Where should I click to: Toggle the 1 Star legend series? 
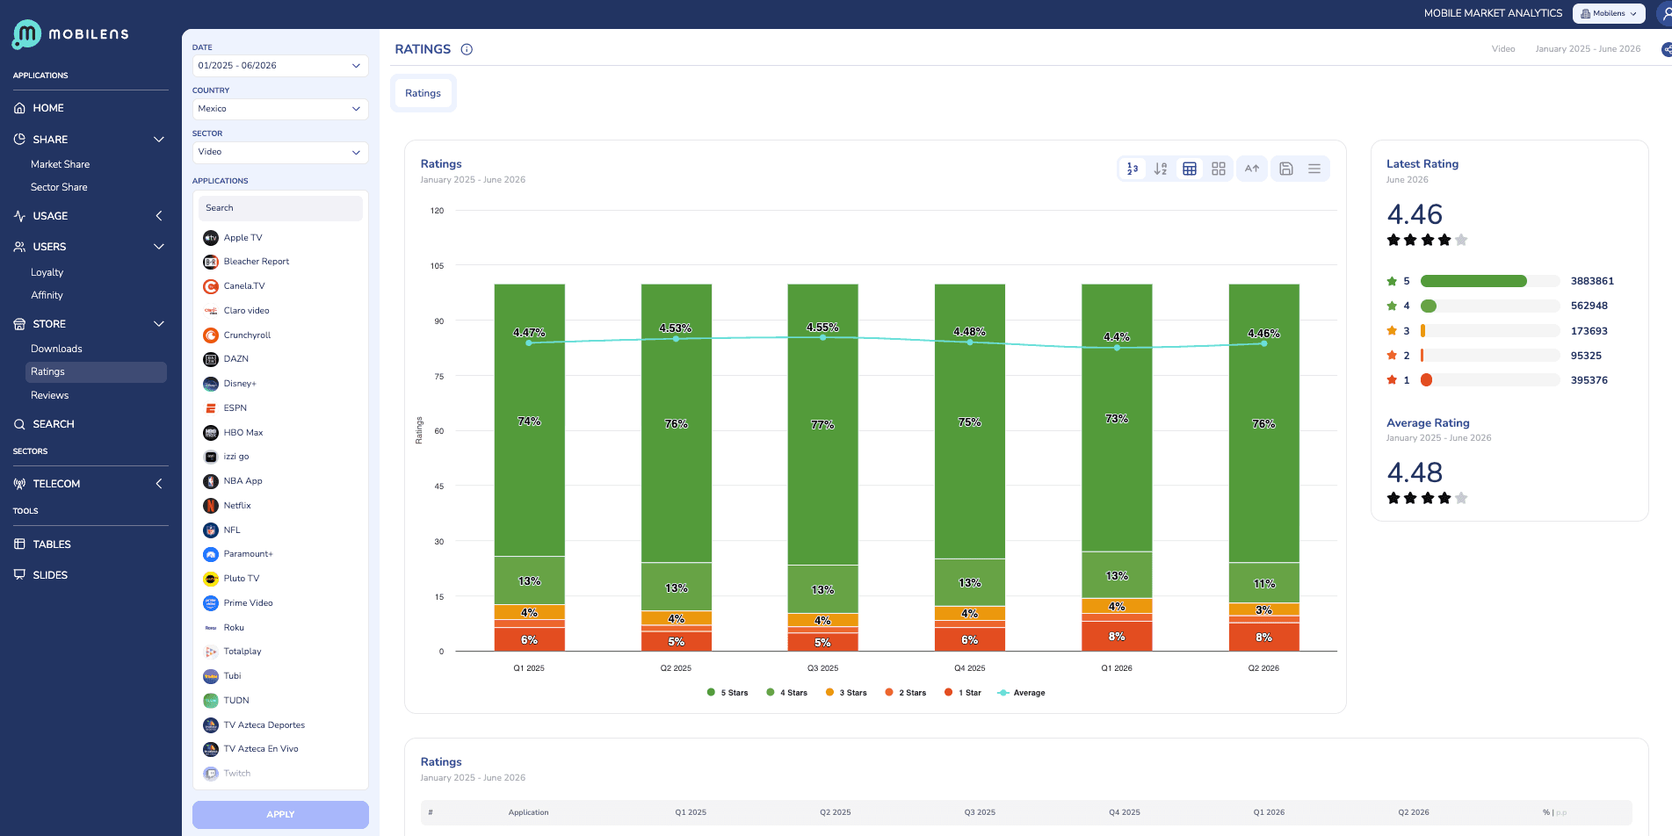click(x=963, y=693)
